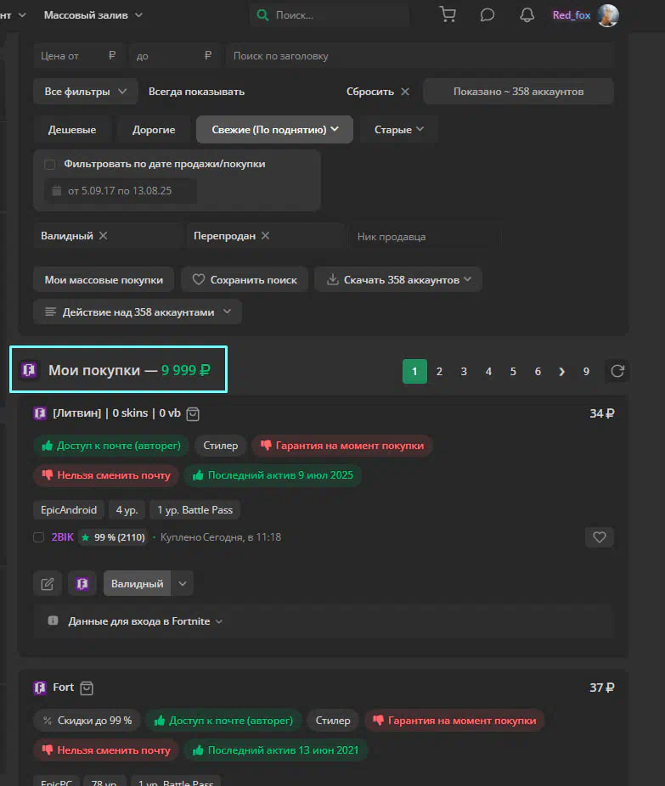Open Скачать 358 аккаунтов dropdown
Viewport: 665px width, 786px height.
[397, 279]
